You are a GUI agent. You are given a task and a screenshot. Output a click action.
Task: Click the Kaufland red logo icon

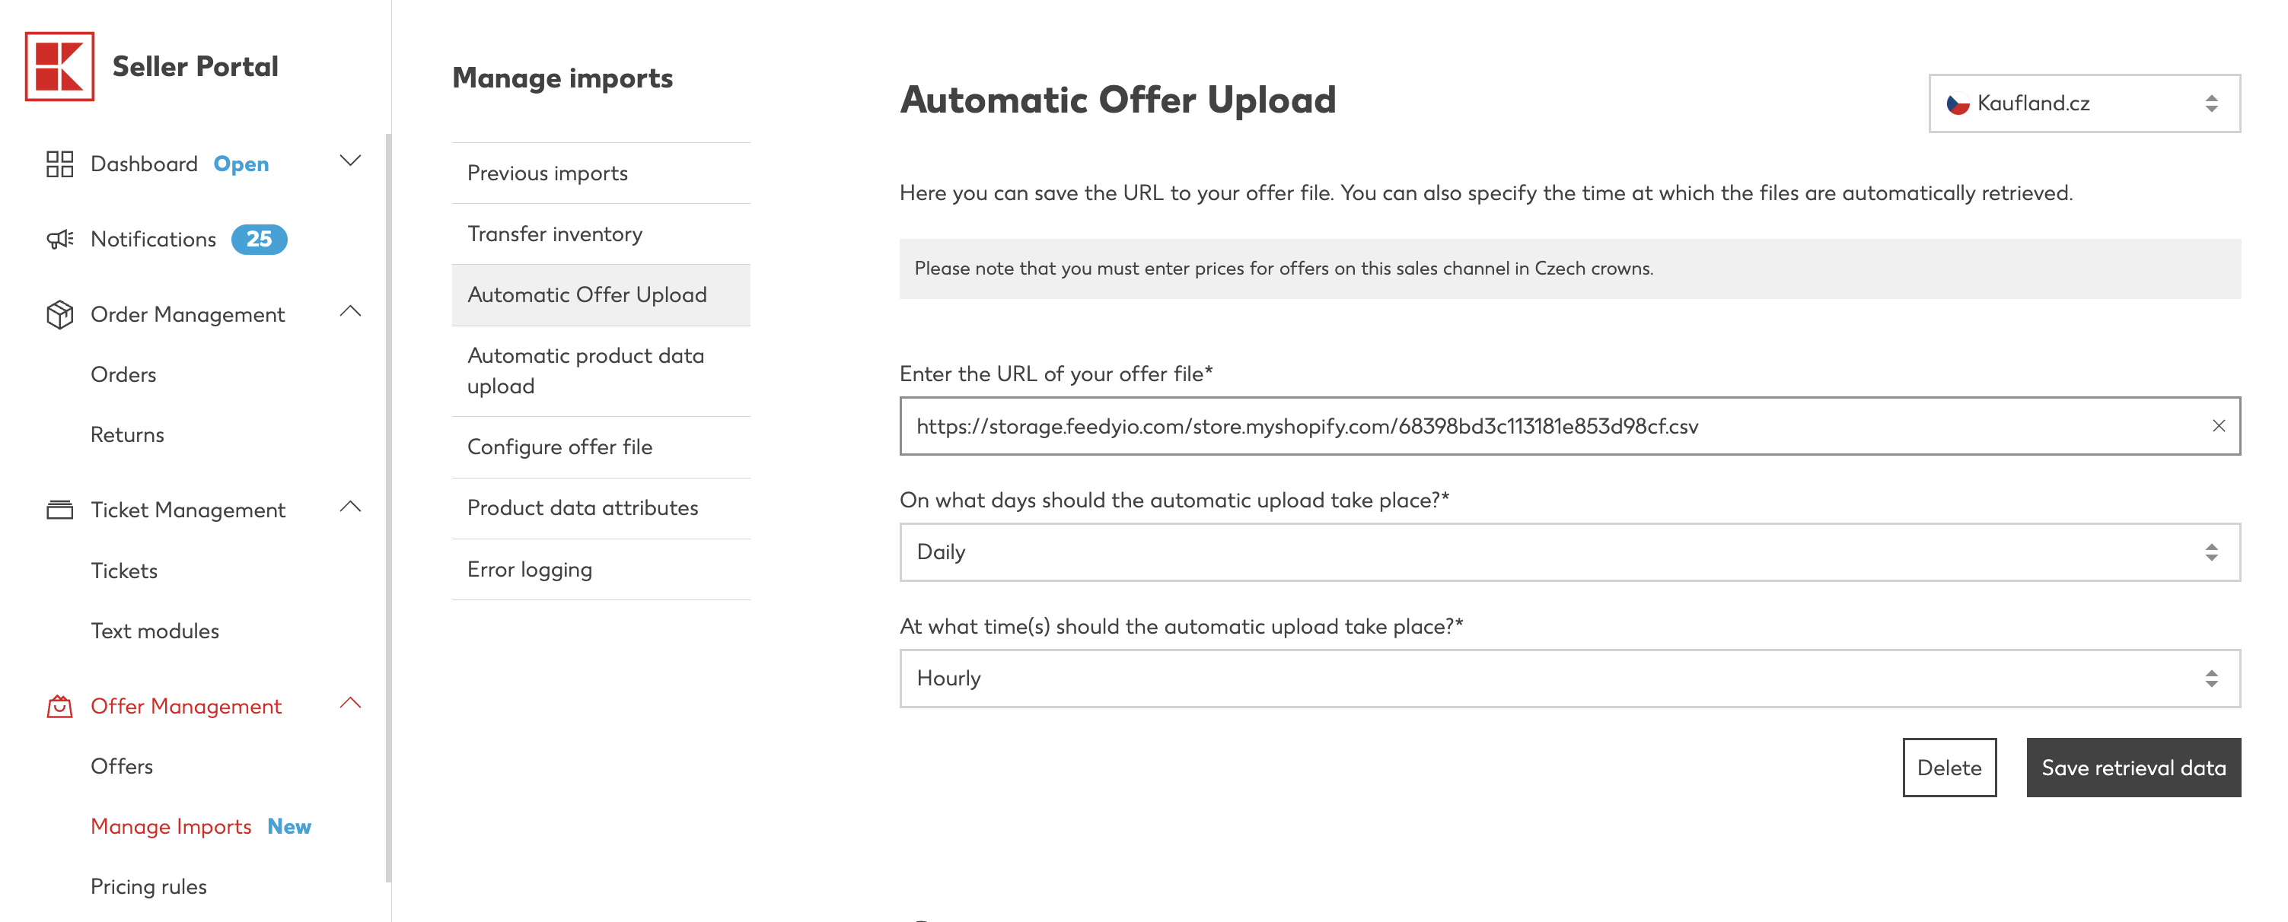[59, 66]
